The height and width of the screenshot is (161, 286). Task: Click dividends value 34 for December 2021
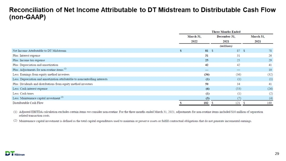click(238, 84)
